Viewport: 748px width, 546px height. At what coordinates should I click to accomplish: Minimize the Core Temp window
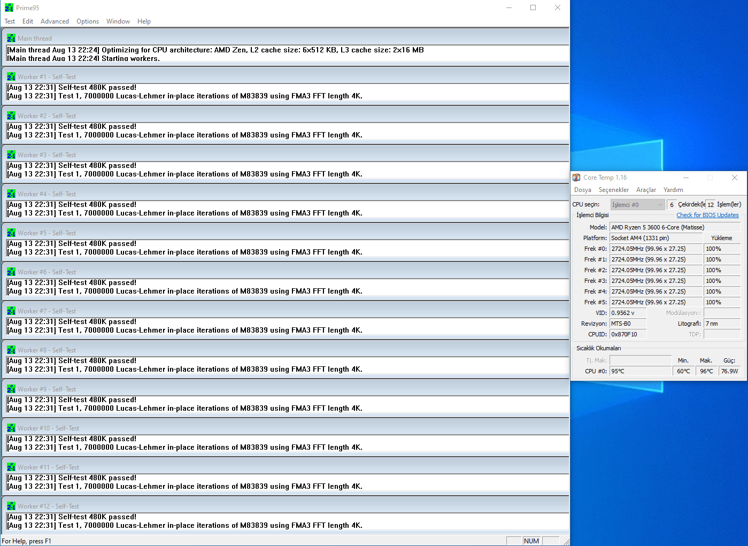coord(686,178)
